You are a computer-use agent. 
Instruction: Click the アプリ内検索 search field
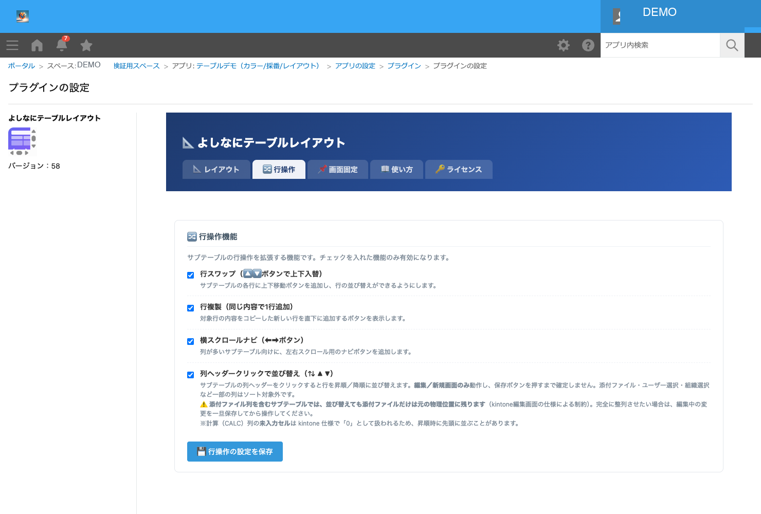point(660,45)
